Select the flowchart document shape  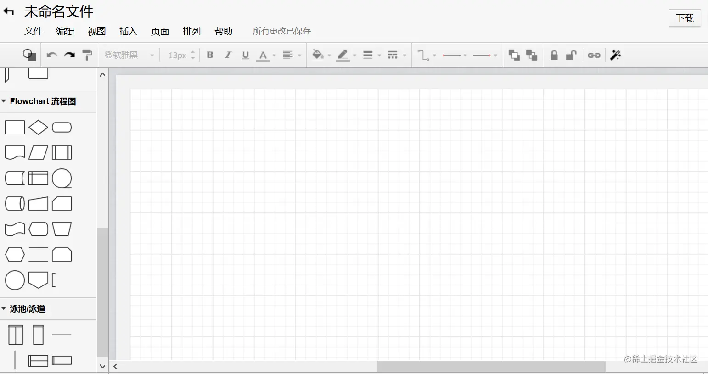pyautogui.click(x=15, y=153)
